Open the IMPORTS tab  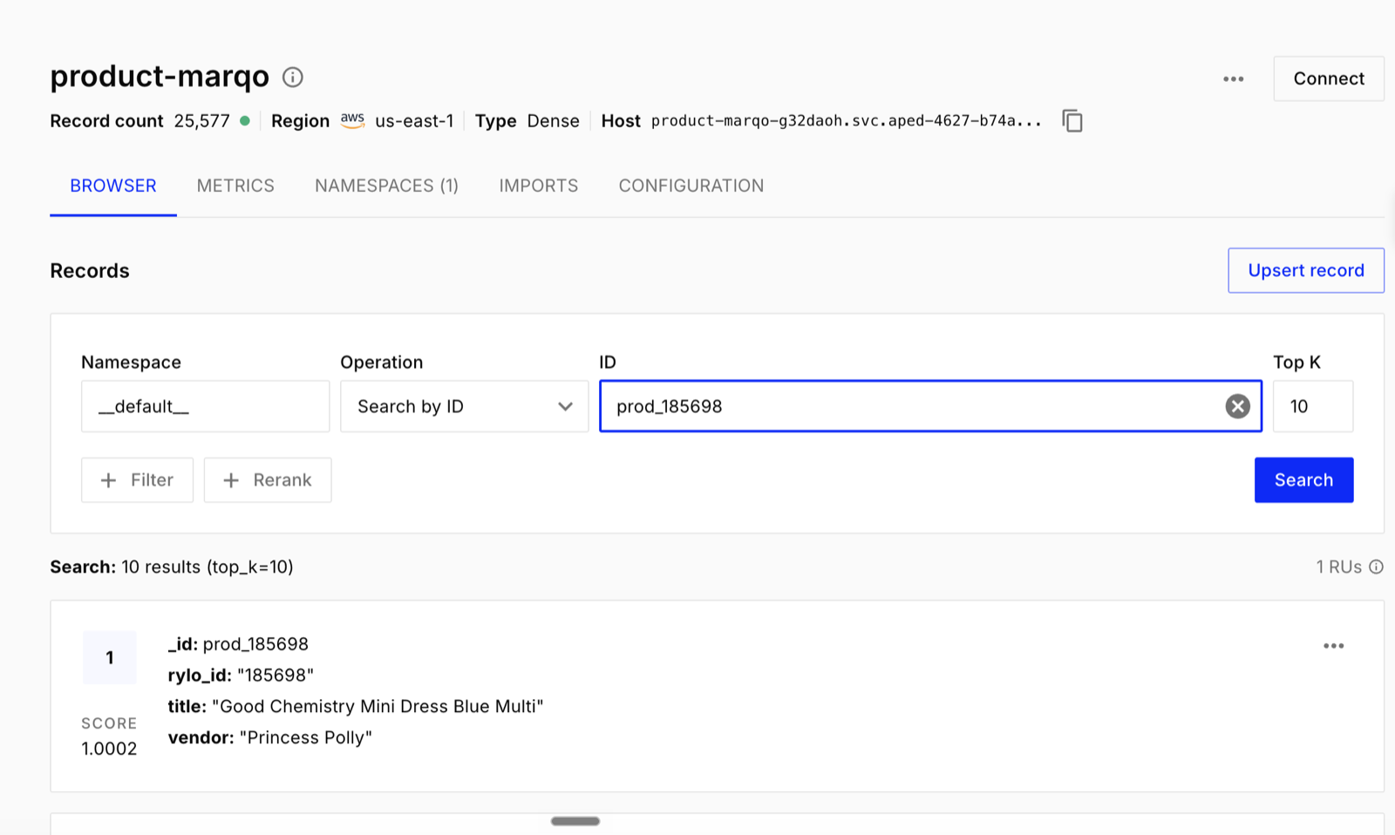click(539, 186)
